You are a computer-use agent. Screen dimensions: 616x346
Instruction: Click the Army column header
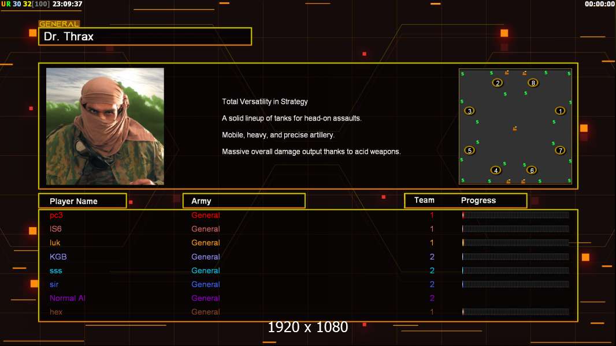tap(244, 201)
